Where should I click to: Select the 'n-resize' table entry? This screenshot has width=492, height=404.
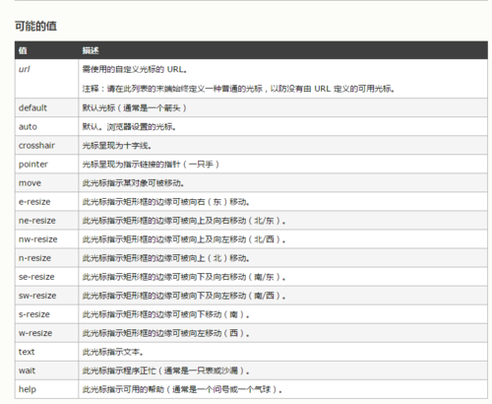[x=34, y=258]
